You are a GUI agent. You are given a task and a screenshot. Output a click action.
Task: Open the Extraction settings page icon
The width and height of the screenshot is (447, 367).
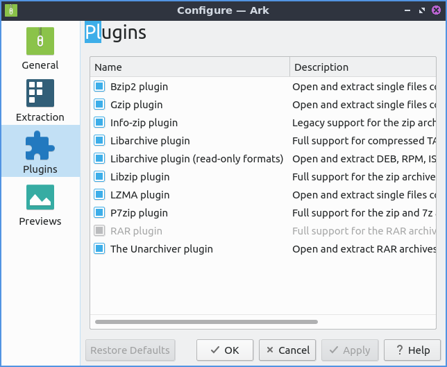pos(40,94)
